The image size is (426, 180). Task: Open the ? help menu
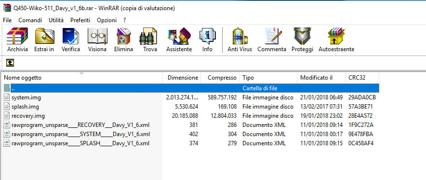coord(124,20)
